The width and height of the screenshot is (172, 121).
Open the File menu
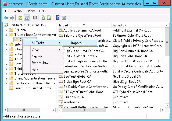pos(8,11)
